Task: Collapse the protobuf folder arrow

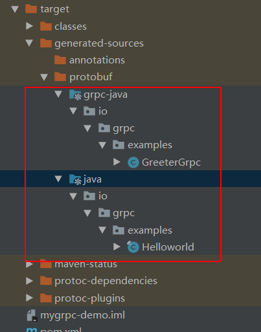Action: pos(44,77)
